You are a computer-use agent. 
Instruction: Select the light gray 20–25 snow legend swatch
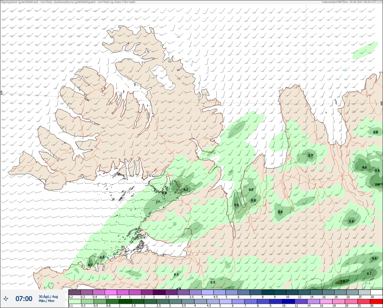coord(364,292)
